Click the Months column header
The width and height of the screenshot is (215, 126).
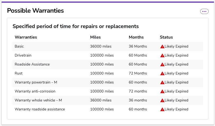(136, 37)
